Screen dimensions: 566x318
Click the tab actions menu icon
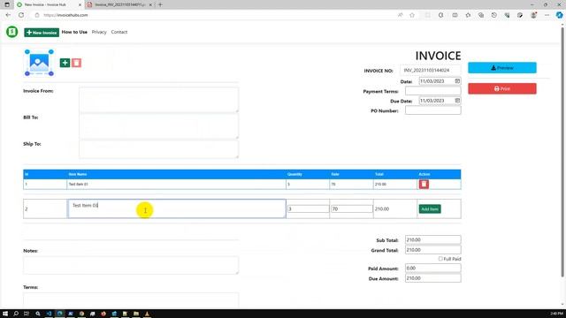coord(7,4)
